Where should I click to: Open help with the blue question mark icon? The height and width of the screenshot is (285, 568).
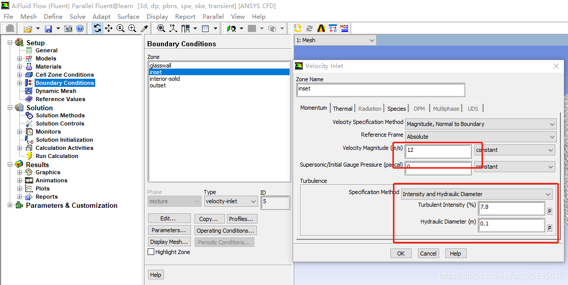point(80,28)
